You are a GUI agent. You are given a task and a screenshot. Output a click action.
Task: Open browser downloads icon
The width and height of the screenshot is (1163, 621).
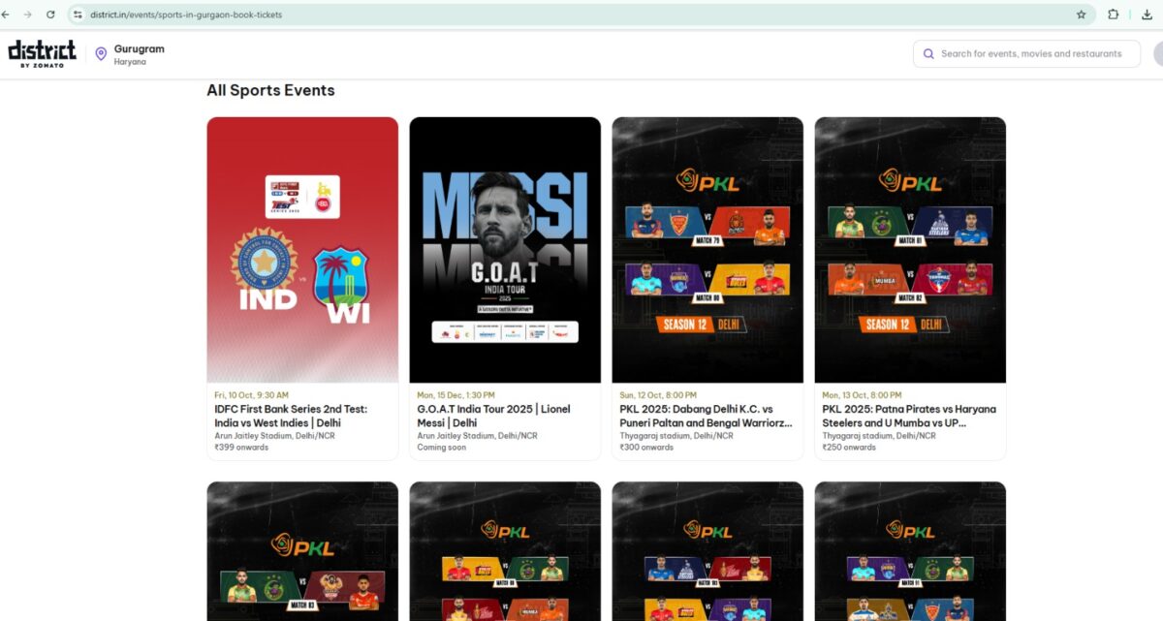[1147, 15]
